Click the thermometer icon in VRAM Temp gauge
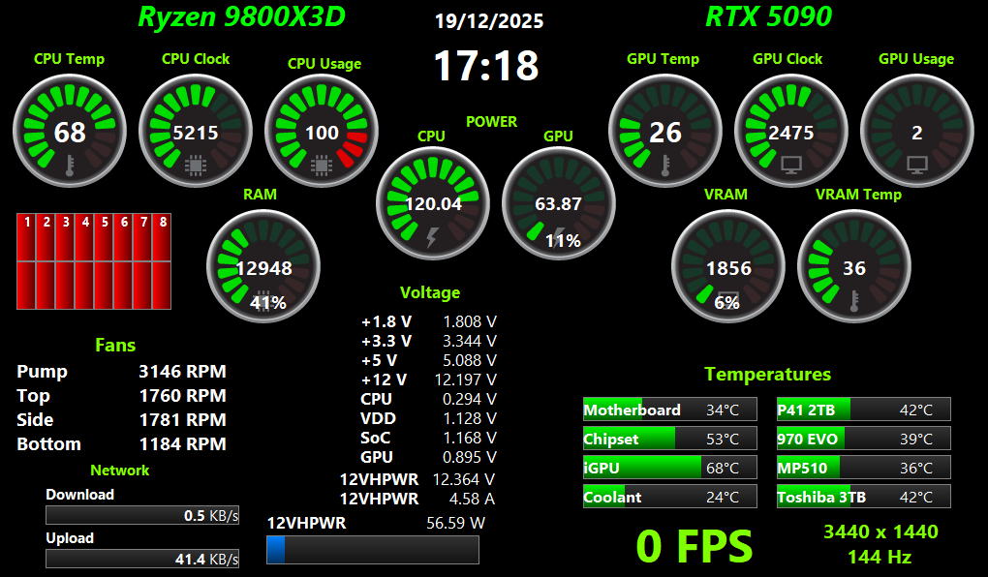The width and height of the screenshot is (988, 577). [x=853, y=301]
